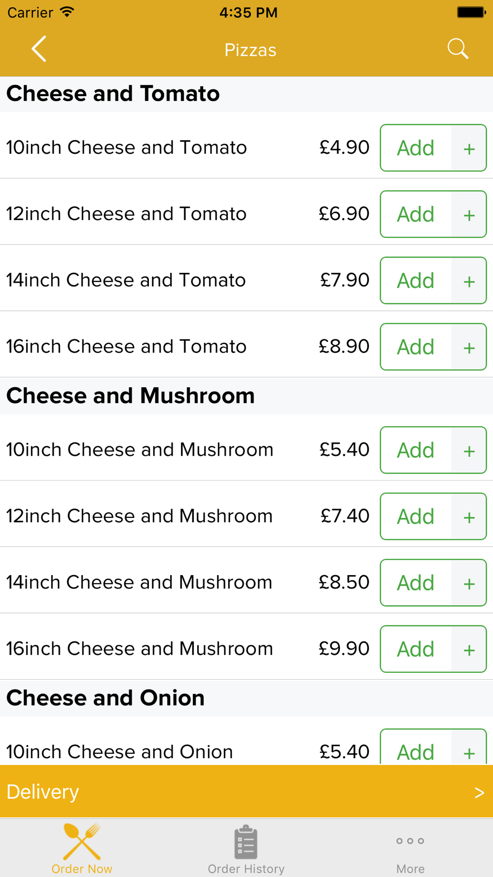493x877 pixels.
Task: Open Order History clipboard icon
Action: (246, 842)
